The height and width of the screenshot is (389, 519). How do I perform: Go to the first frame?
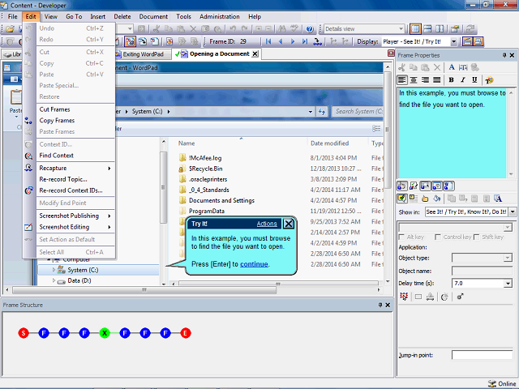tap(268, 41)
